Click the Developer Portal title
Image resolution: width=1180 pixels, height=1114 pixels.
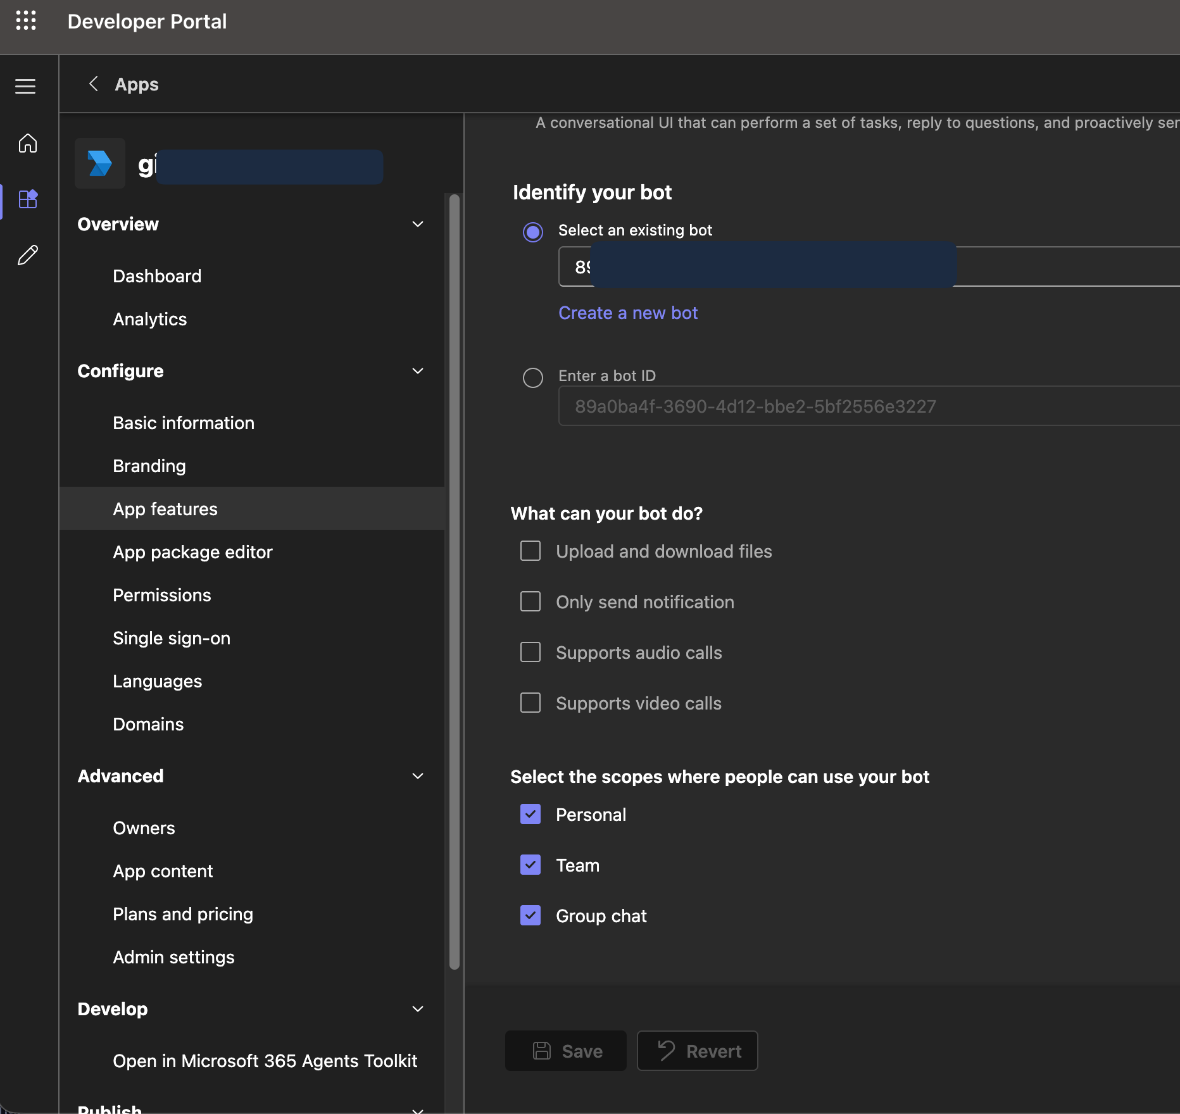(x=147, y=22)
